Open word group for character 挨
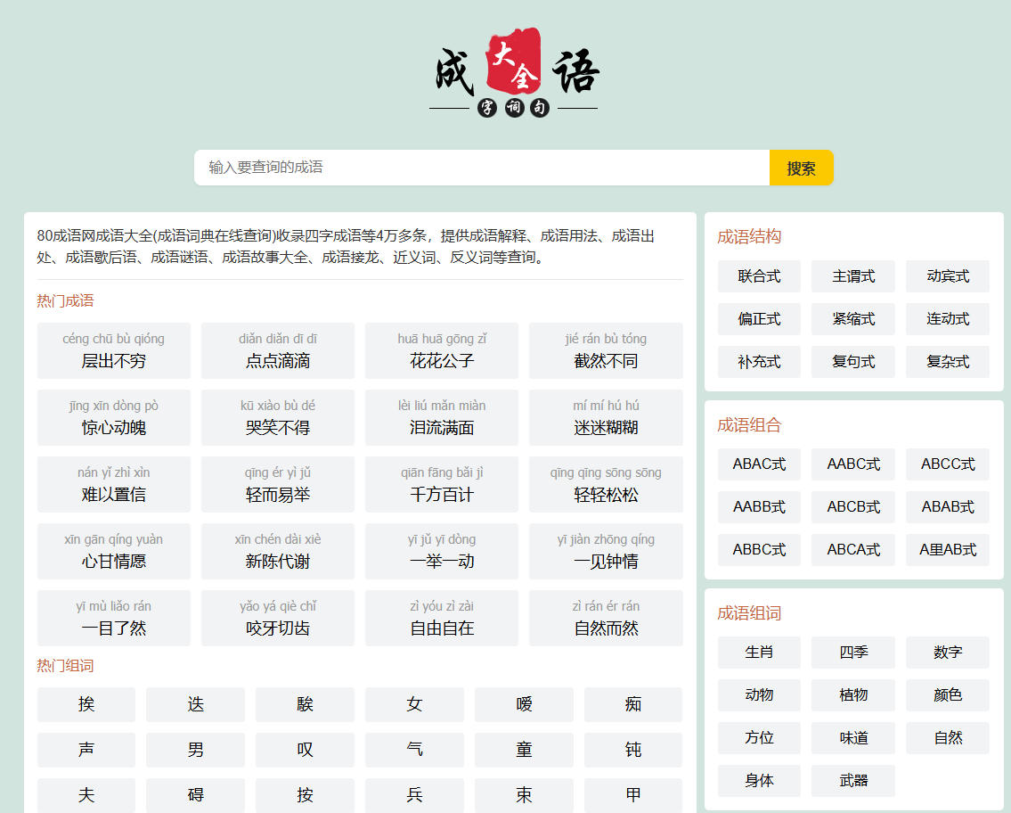Image resolution: width=1011 pixels, height=813 pixels. (x=86, y=704)
